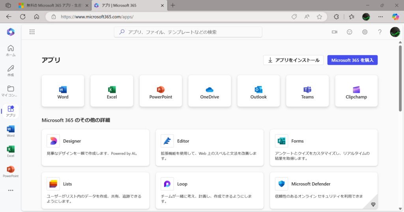Focus the アプリ、ファイル search box

click(188, 32)
